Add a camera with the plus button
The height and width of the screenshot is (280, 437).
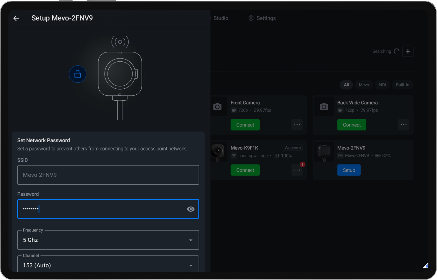408,51
